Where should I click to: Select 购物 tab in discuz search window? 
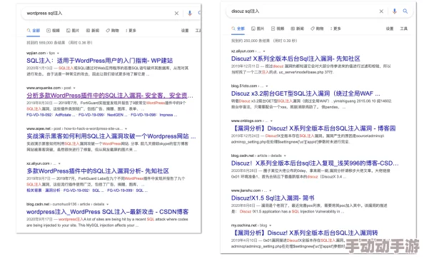pos(317,29)
